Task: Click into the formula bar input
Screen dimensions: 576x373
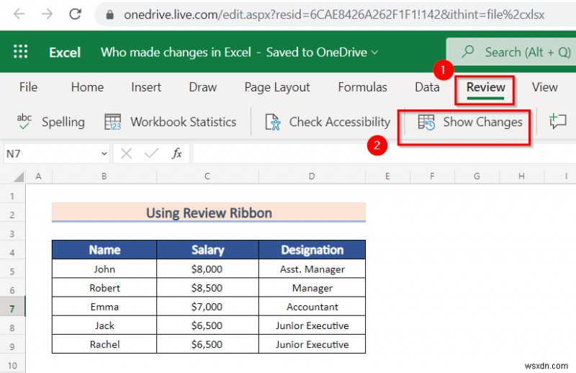Action: 384,153
